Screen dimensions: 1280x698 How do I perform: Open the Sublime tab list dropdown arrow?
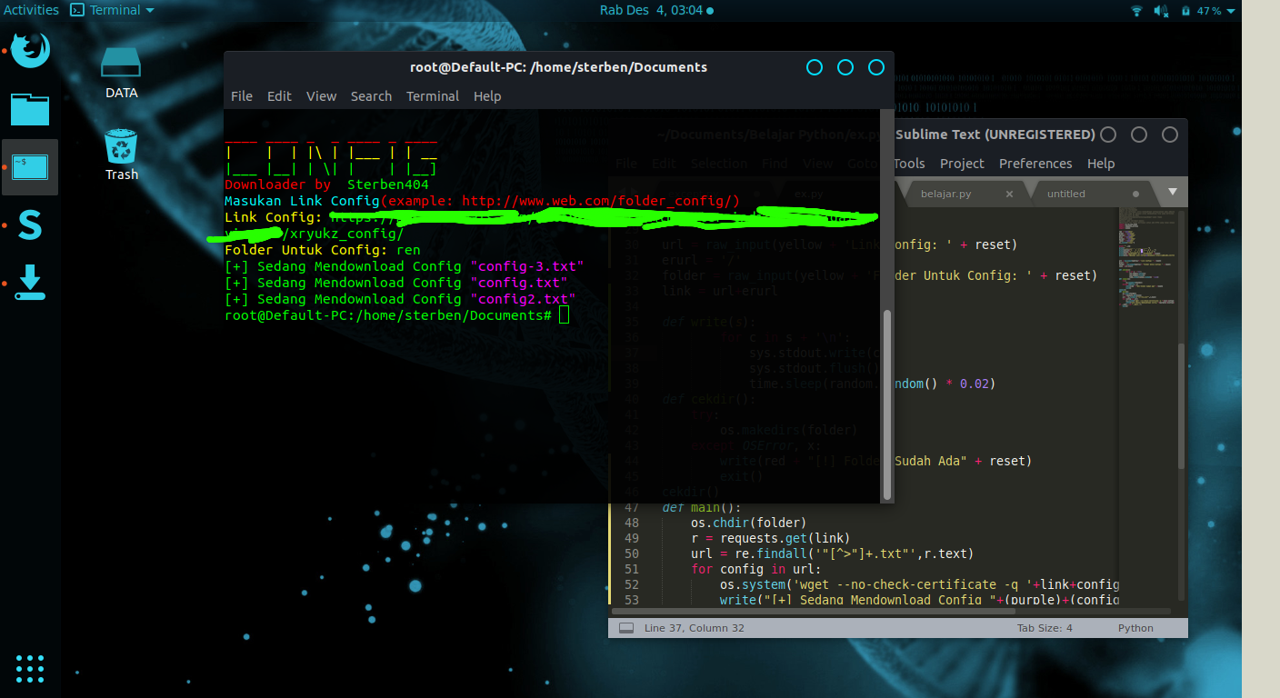pos(1172,193)
